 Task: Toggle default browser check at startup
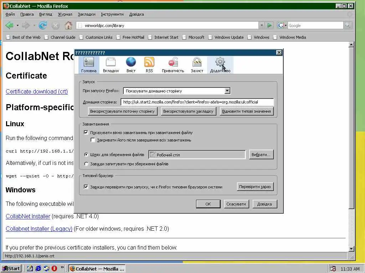point(86,187)
